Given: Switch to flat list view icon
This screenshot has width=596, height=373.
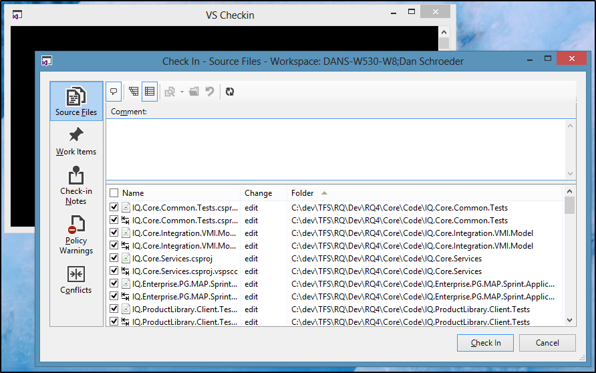Looking at the screenshot, I should coord(150,92).
